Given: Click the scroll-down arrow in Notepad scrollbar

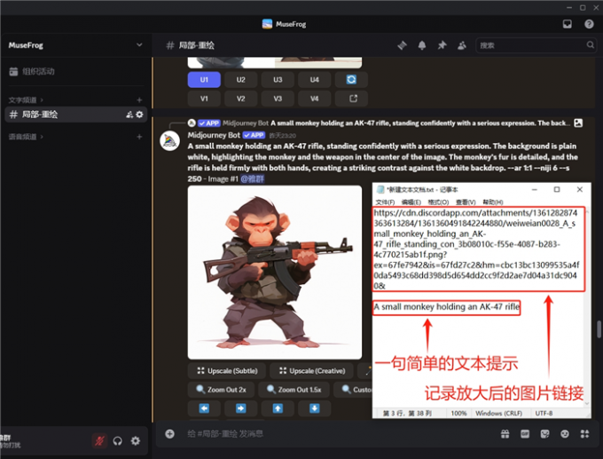Looking at the screenshot, I should 587,403.
